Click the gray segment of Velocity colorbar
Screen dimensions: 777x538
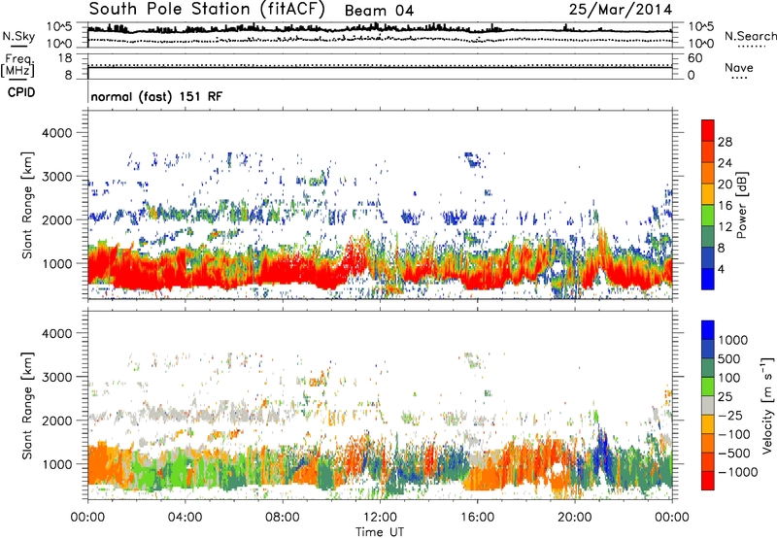708,406
